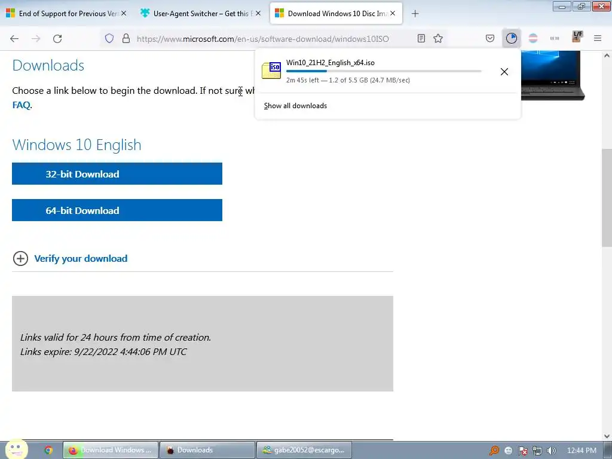
Task: Save page to Pocket
Action: pyautogui.click(x=490, y=38)
